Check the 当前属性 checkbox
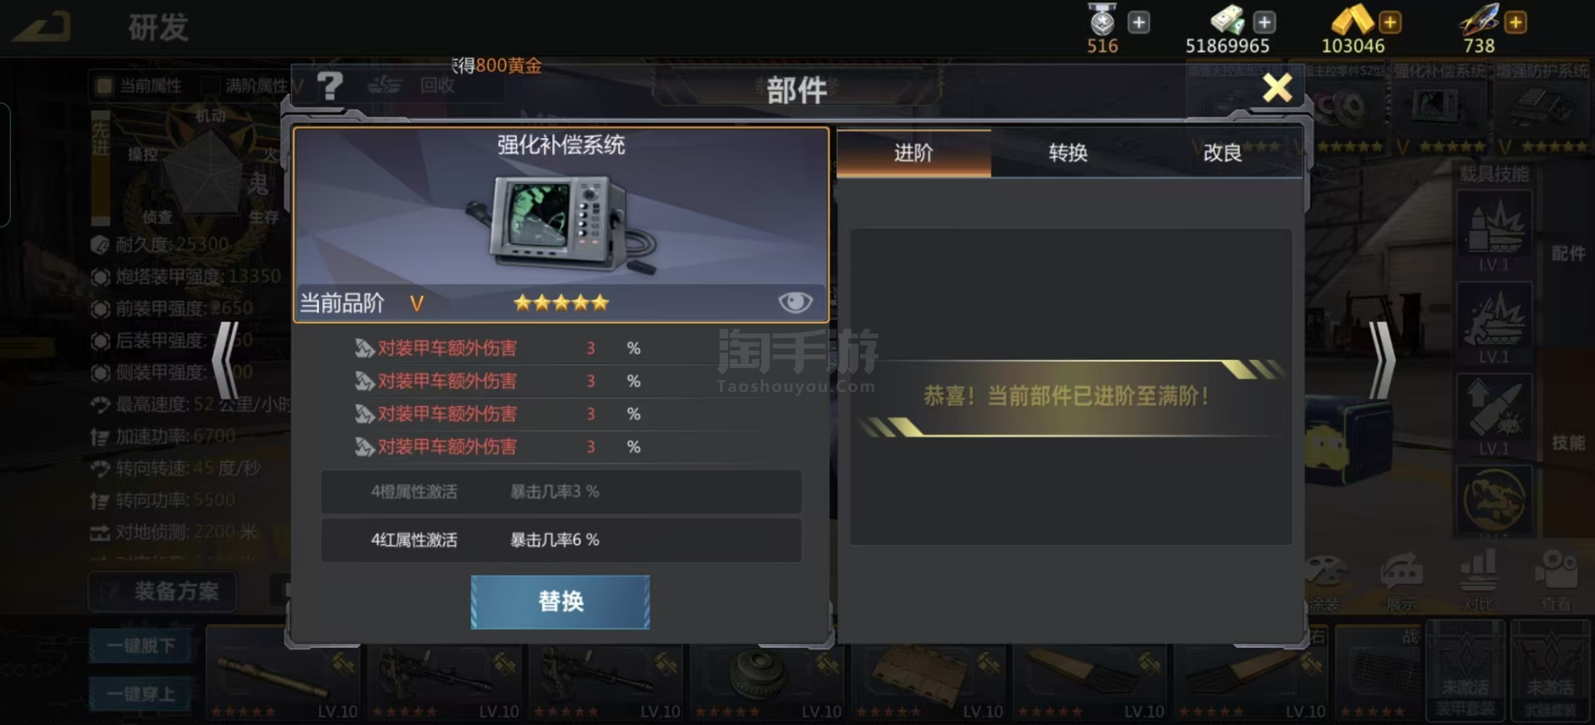 tap(104, 86)
